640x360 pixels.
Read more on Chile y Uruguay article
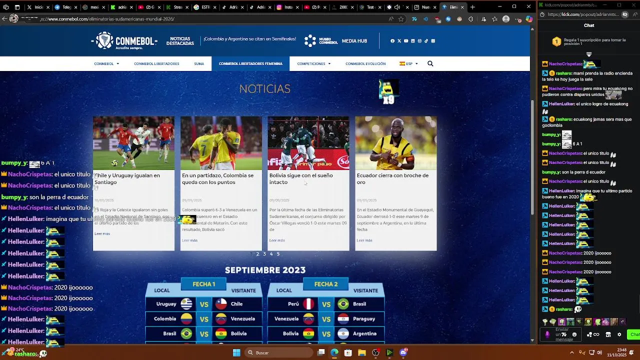[x=102, y=233]
